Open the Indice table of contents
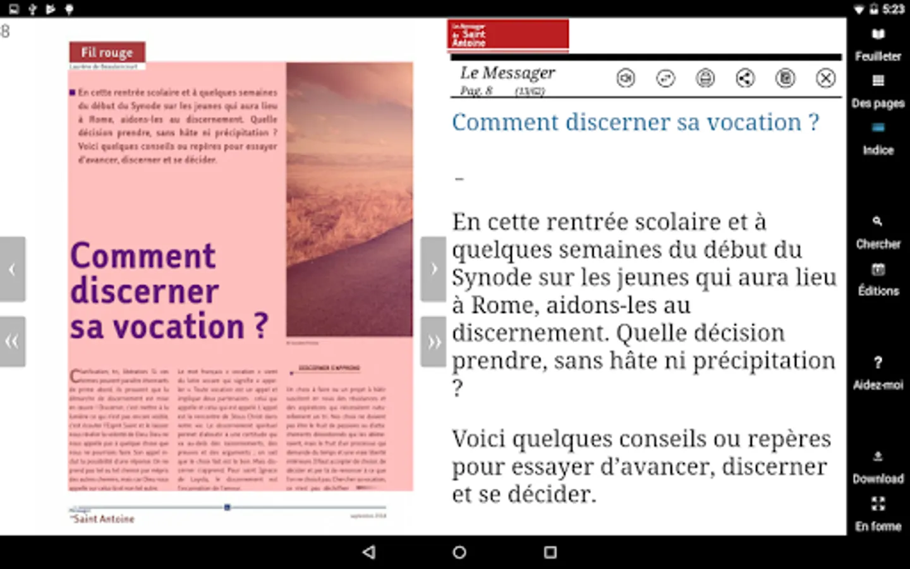Screen dimensions: 910x569 tap(878, 139)
